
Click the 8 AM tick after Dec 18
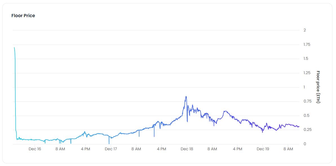[212, 149]
